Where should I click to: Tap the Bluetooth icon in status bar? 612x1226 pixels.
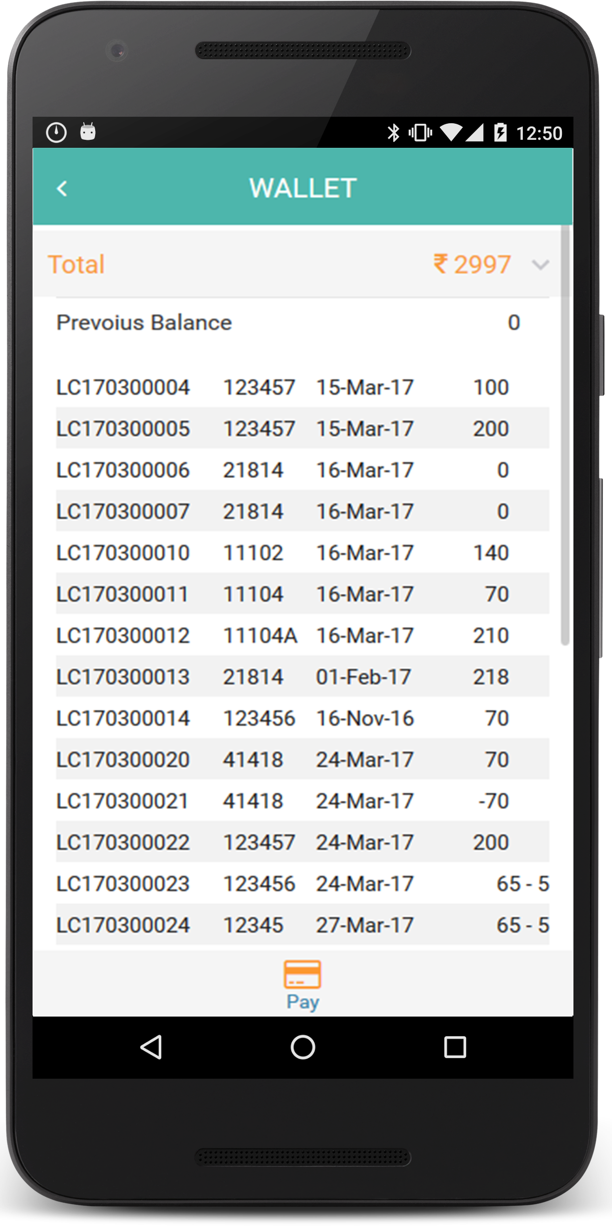394,133
